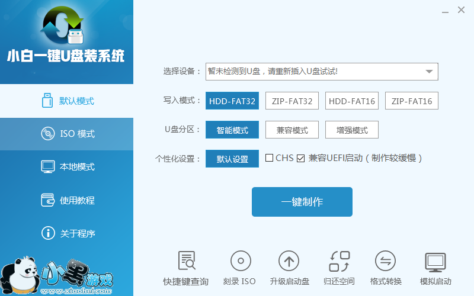Click the 刻录 ISO disc icon

pos(241,260)
